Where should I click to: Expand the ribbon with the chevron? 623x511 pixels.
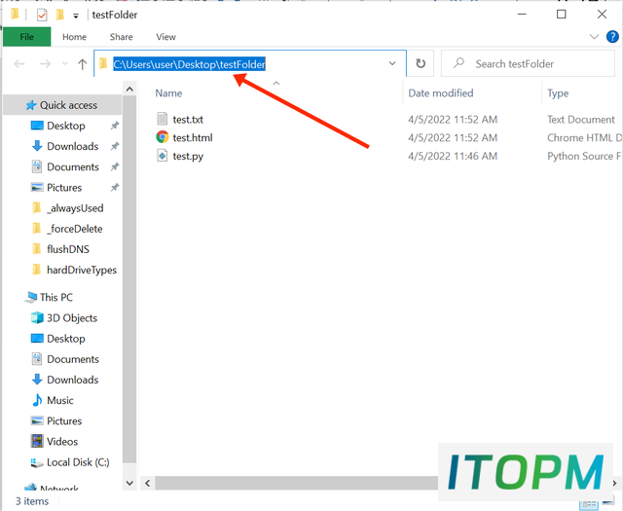[x=594, y=37]
